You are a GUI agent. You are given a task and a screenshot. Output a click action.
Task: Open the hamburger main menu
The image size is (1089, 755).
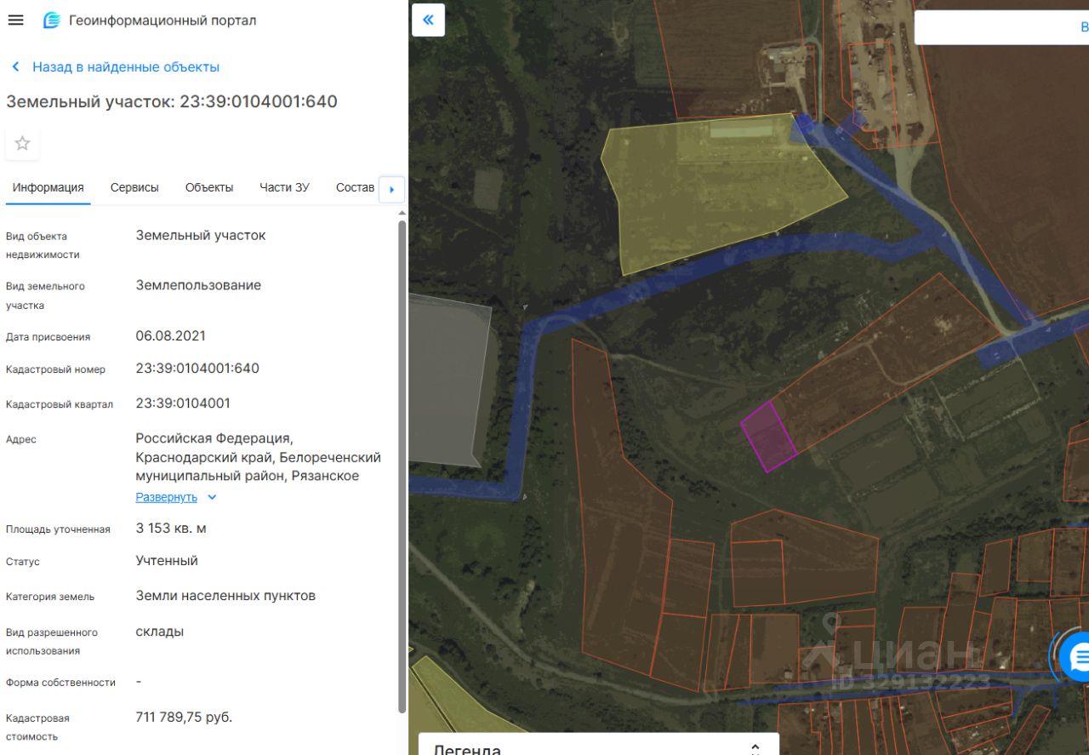(x=15, y=20)
